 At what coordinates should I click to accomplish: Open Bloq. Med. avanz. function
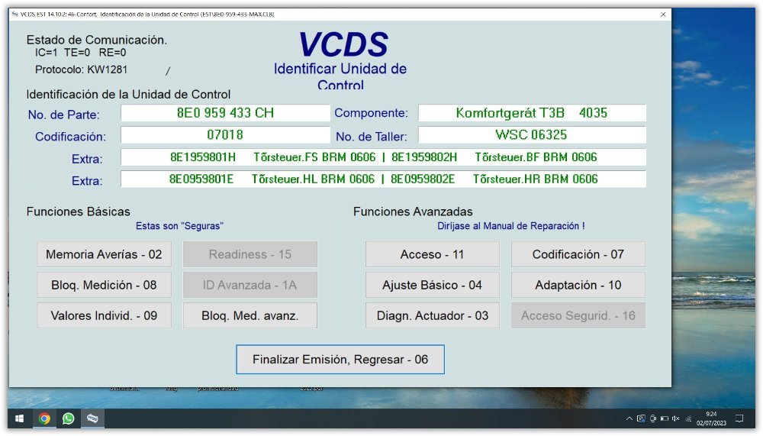(250, 315)
